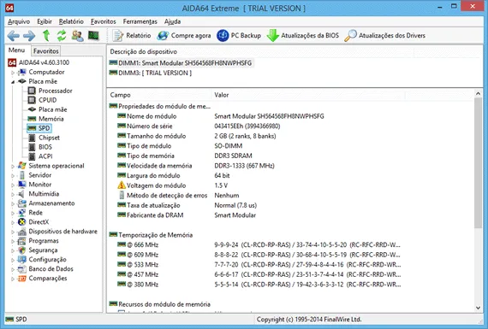Open the Favoritos menu
The width and height of the screenshot is (488, 329).
(x=103, y=21)
